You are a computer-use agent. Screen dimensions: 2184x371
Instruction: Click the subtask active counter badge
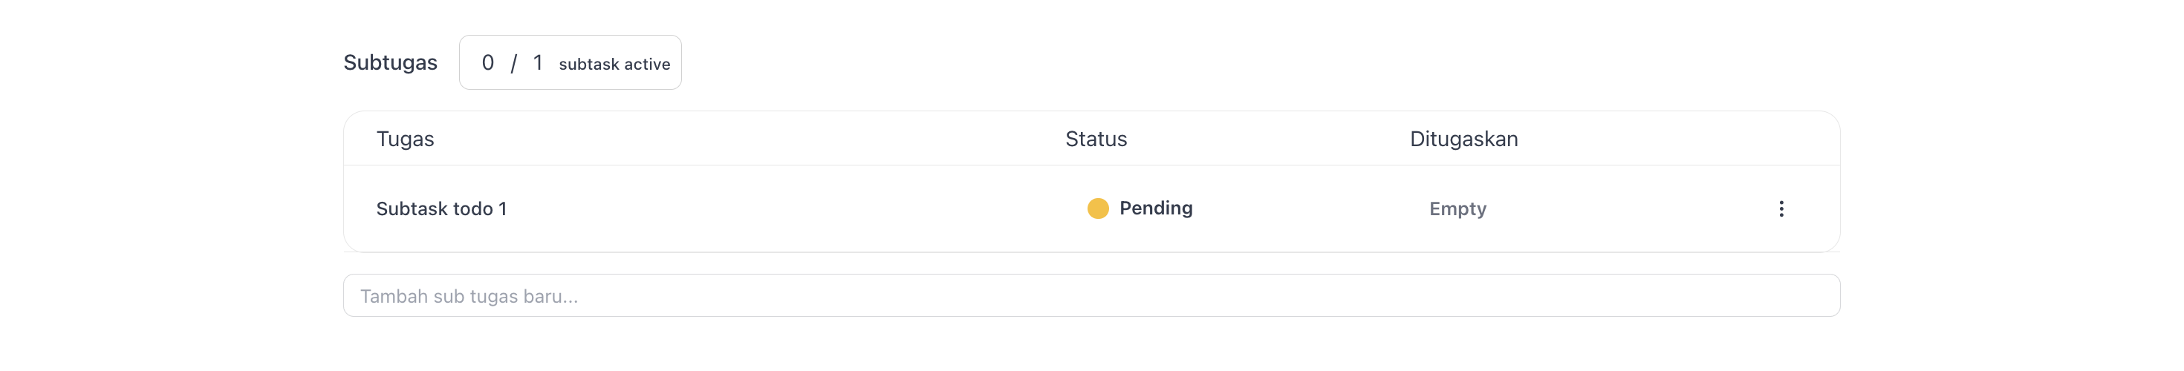(570, 62)
